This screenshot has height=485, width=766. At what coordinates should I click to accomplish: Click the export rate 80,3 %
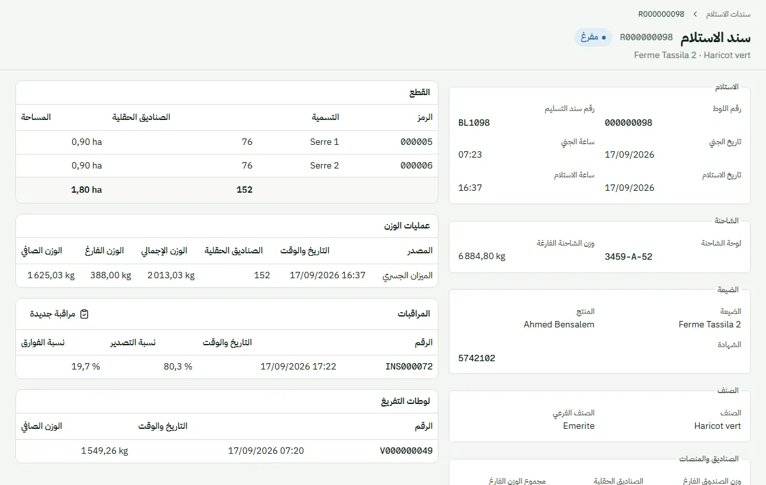(x=178, y=366)
